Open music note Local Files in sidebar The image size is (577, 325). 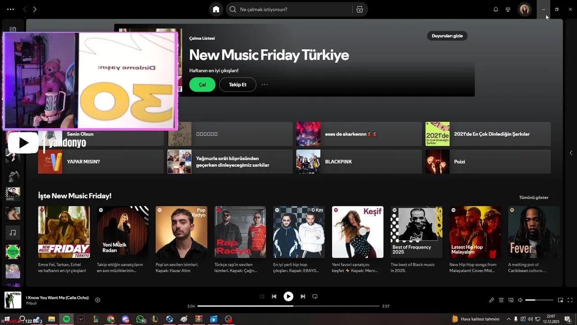coord(13,232)
